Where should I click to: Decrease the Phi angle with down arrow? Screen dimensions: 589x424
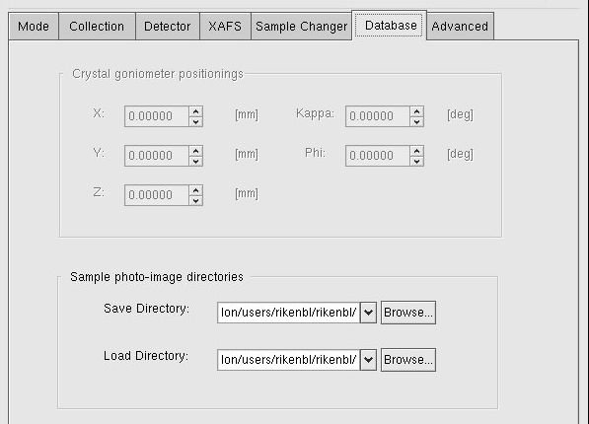[x=416, y=161]
